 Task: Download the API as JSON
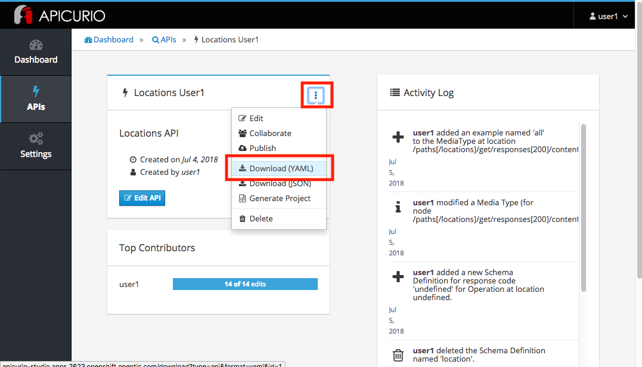pyautogui.click(x=280, y=184)
